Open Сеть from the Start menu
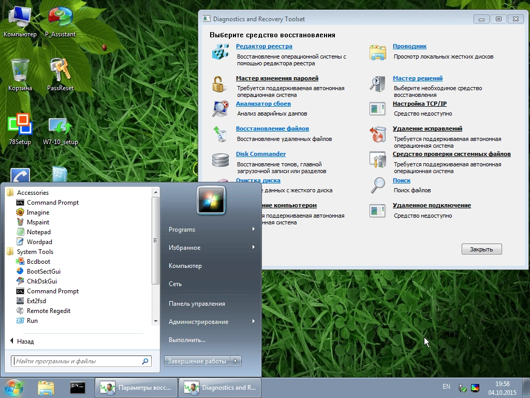This screenshot has height=398, width=530. point(211,284)
